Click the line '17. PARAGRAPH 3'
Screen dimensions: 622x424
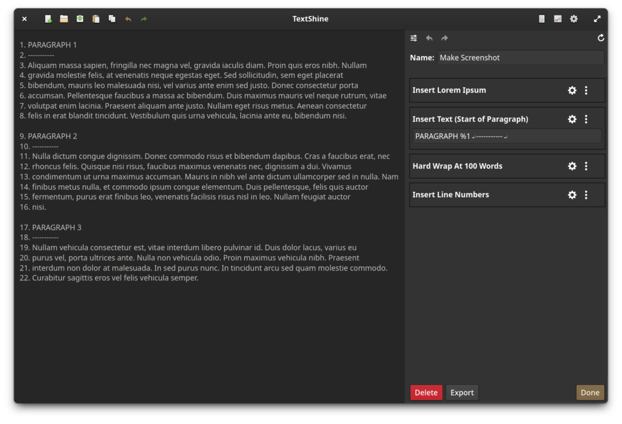click(50, 227)
